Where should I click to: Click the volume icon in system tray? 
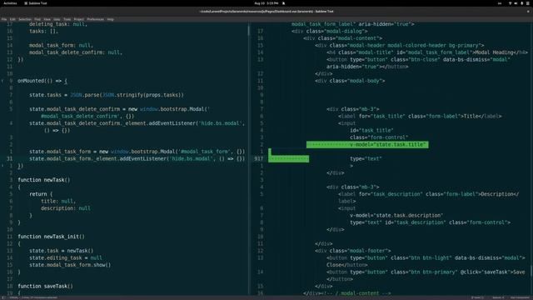(516, 3)
